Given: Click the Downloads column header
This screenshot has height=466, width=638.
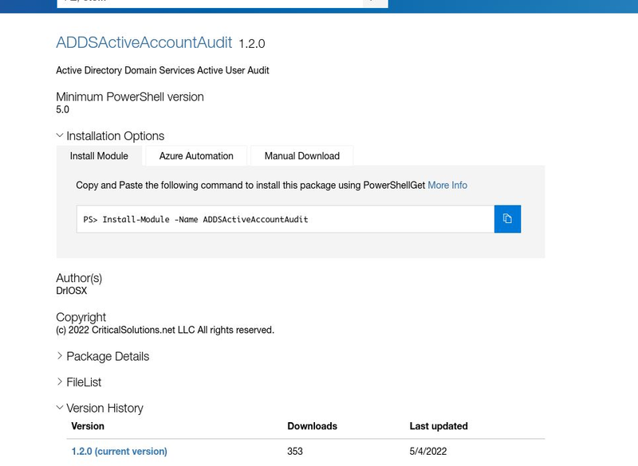Looking at the screenshot, I should pos(312,426).
